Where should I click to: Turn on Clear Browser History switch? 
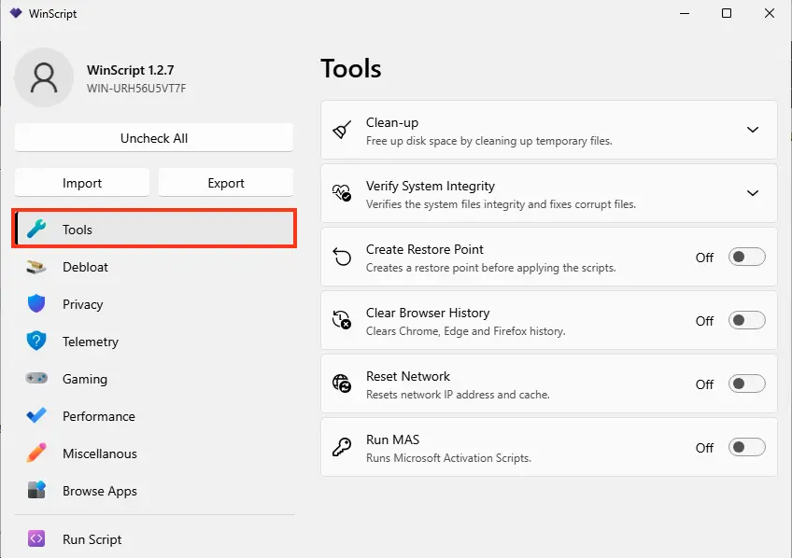pos(746,320)
